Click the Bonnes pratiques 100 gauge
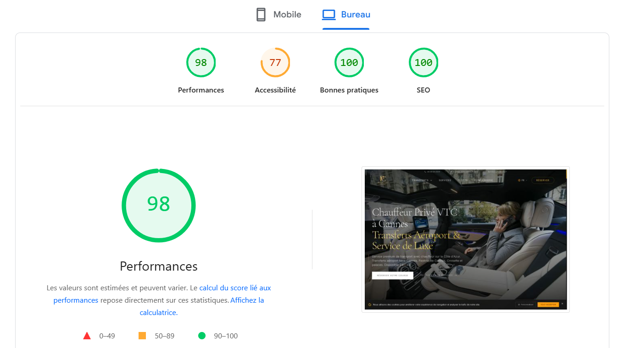 (349, 62)
